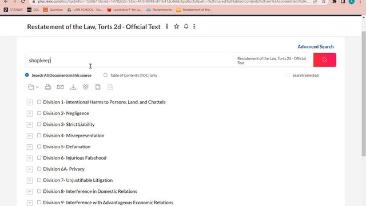Tick the Search Selected checkbox
Viewport: 366px width, 206px height.
tap(288, 75)
